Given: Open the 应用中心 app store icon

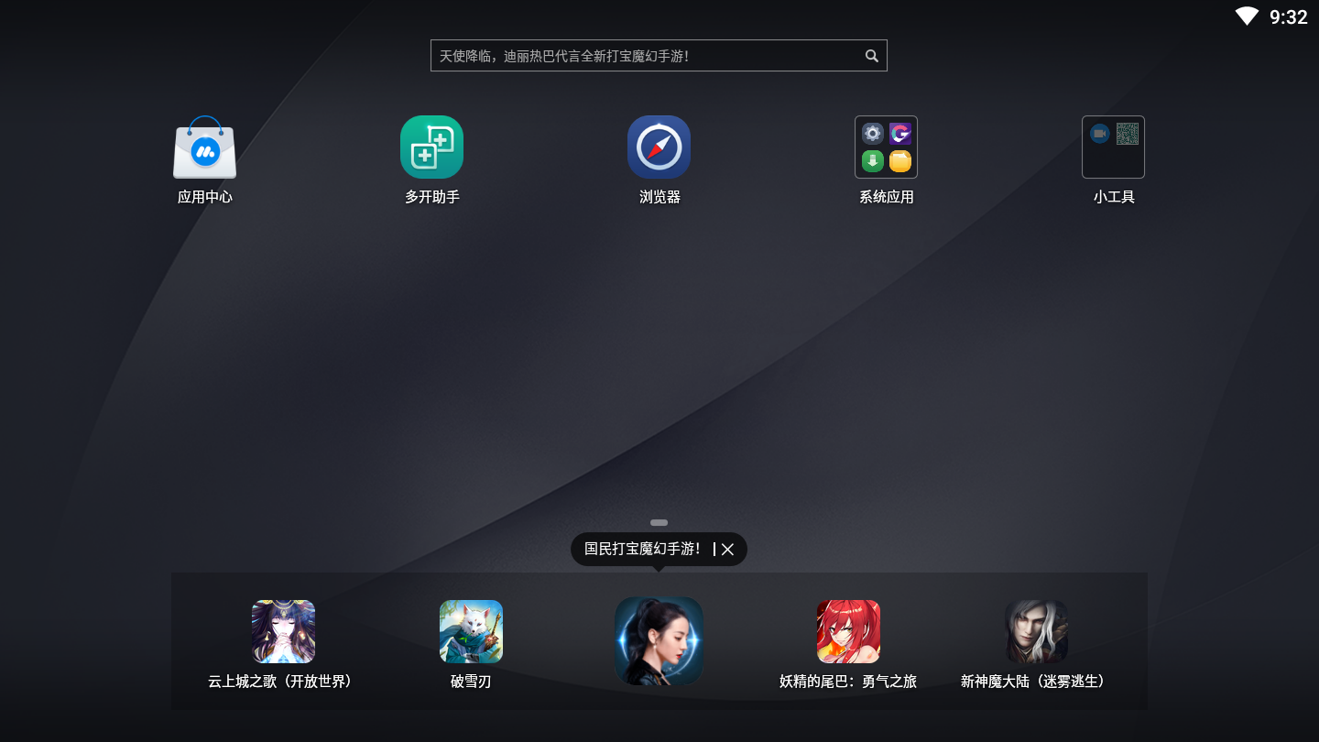Looking at the screenshot, I should [204, 147].
